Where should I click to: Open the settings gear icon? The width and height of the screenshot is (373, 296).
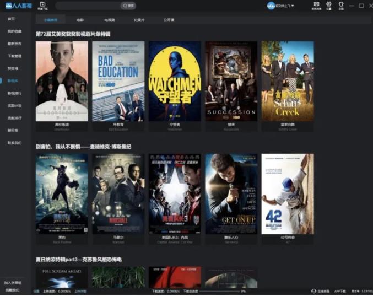tap(329, 4)
